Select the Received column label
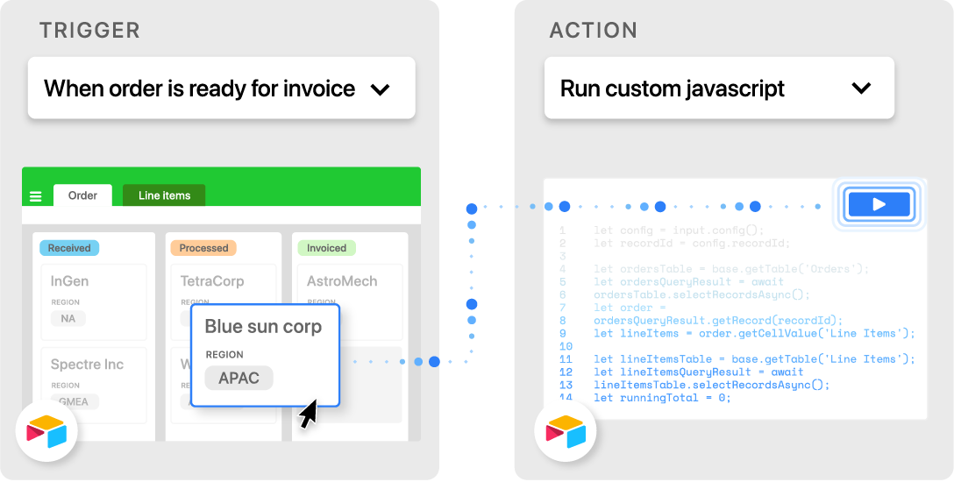Viewport: 954px width, 482px height. click(69, 248)
